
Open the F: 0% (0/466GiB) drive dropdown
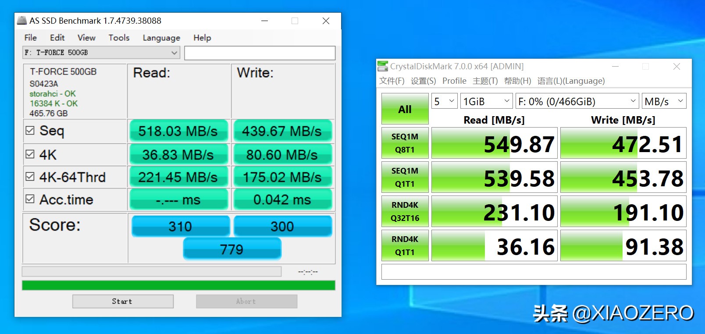pos(577,101)
